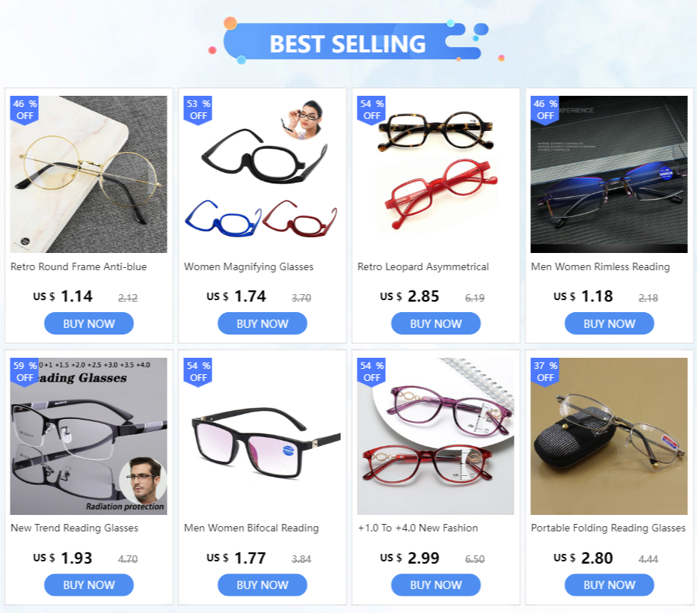The height and width of the screenshot is (613, 697).
Task: Open the Retro Leopard Asymmetrical title link
Action: pyautogui.click(x=423, y=267)
